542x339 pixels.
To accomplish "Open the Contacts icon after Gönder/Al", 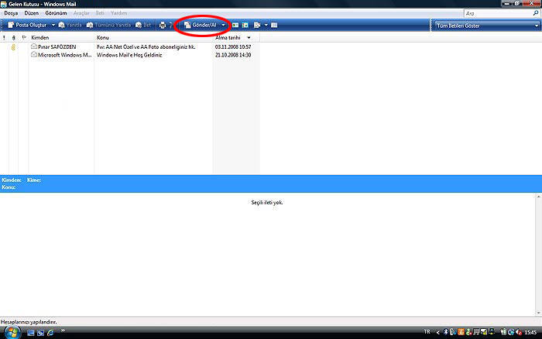I will [x=235, y=26].
